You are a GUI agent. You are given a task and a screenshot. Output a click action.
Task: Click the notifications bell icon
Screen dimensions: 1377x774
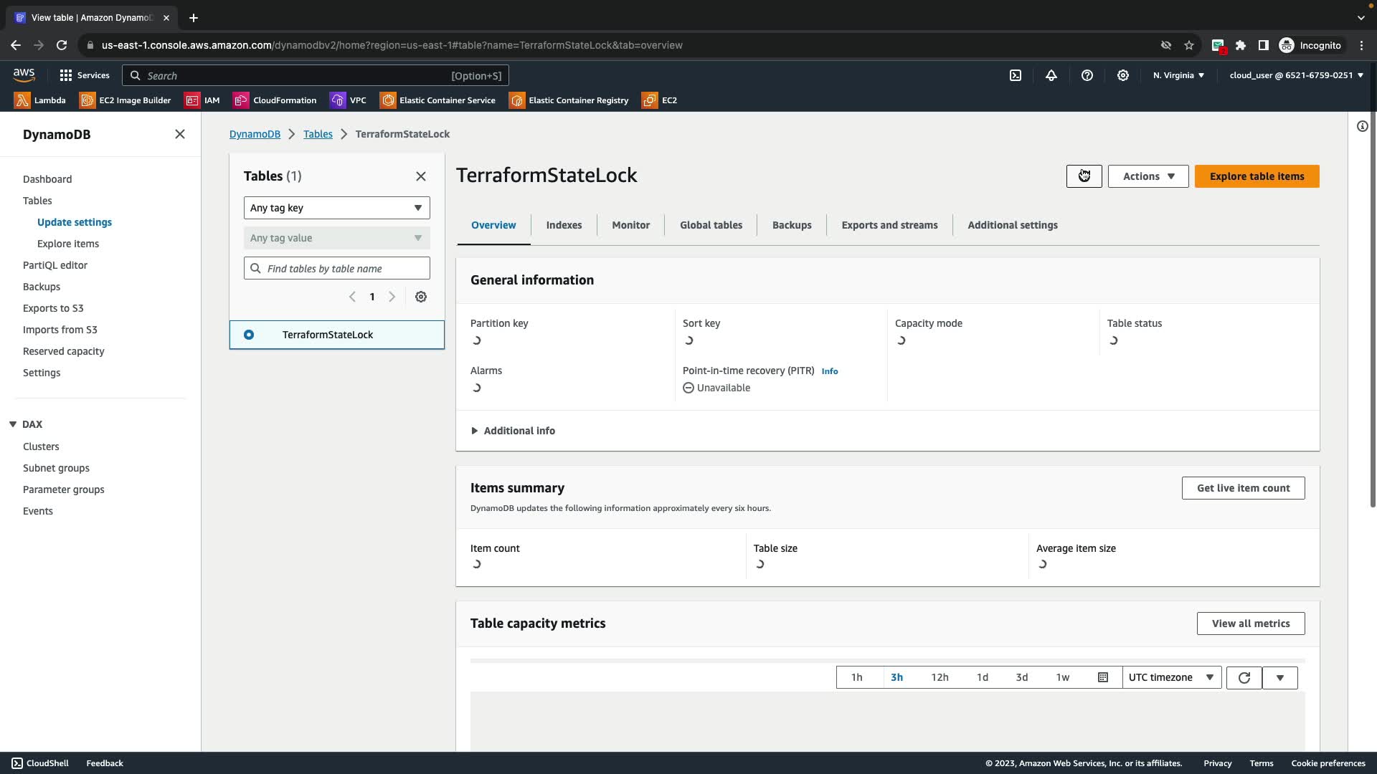(1051, 75)
